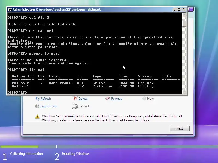
Task: Minimize the cmd.exe diskpart window
Action: click(175, 10)
